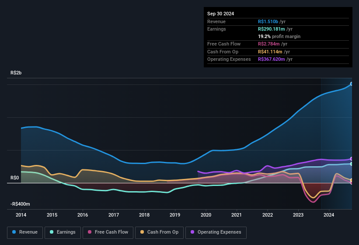
Task: Click the 2014 label on the timeline
Action: (x=21, y=215)
